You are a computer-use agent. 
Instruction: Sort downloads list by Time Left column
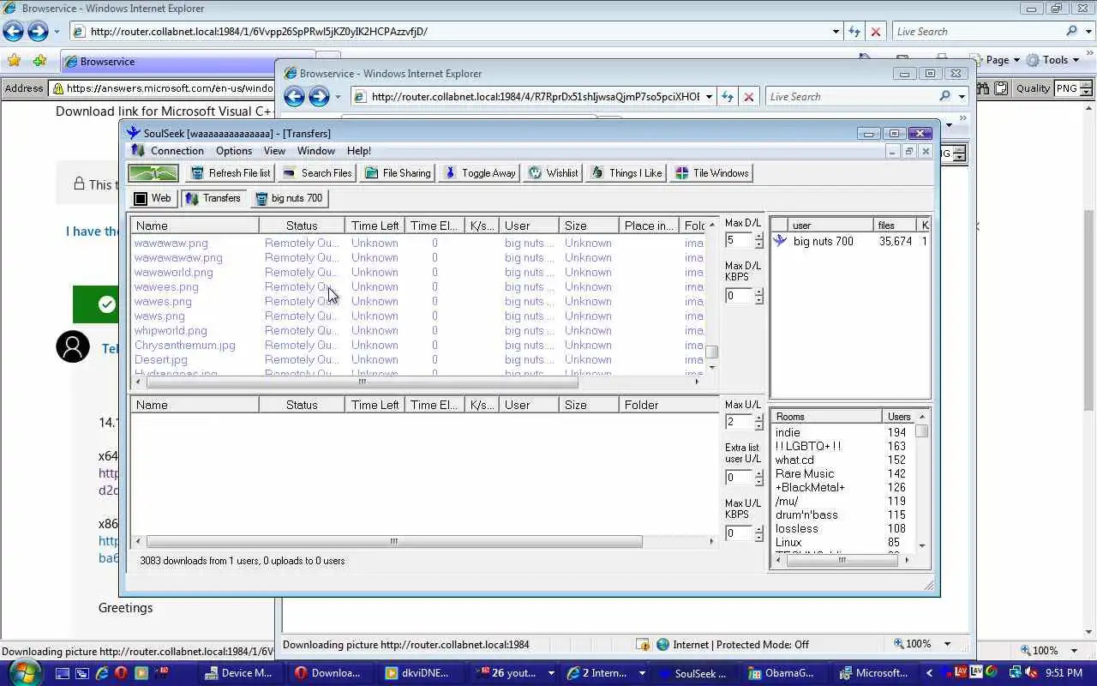(375, 226)
